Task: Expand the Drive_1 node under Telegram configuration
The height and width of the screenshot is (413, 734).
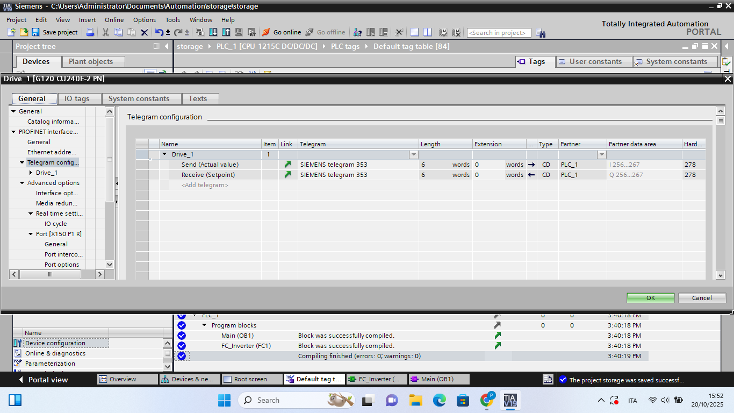Action: pos(31,173)
